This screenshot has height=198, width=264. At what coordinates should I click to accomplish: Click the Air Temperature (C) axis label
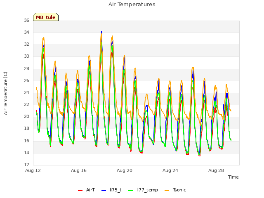point(5,93)
